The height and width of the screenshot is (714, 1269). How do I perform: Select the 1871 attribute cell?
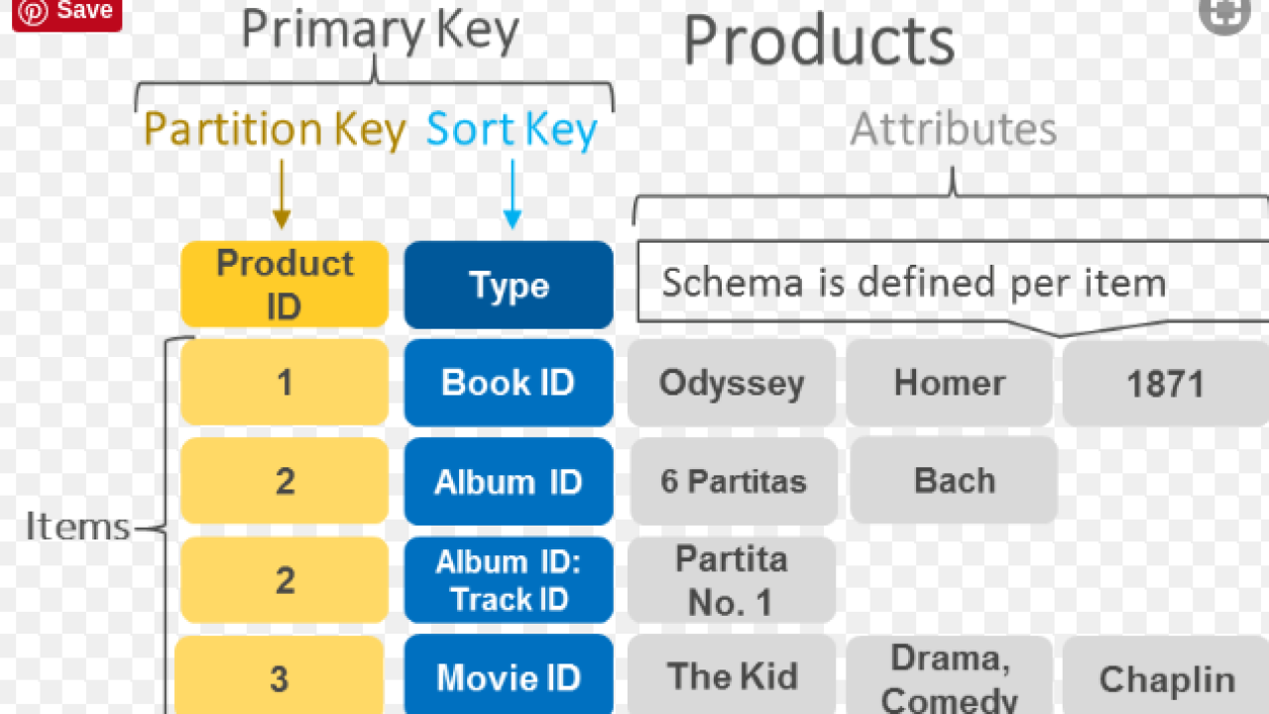coord(1165,384)
